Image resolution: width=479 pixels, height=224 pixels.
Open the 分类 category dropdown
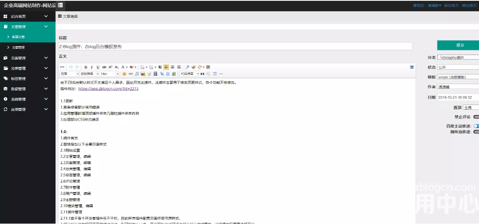pos(458,58)
